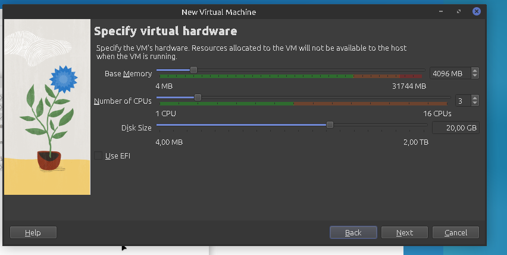Decrease Base Memory with the down arrow
507x255 pixels.
tap(474, 76)
